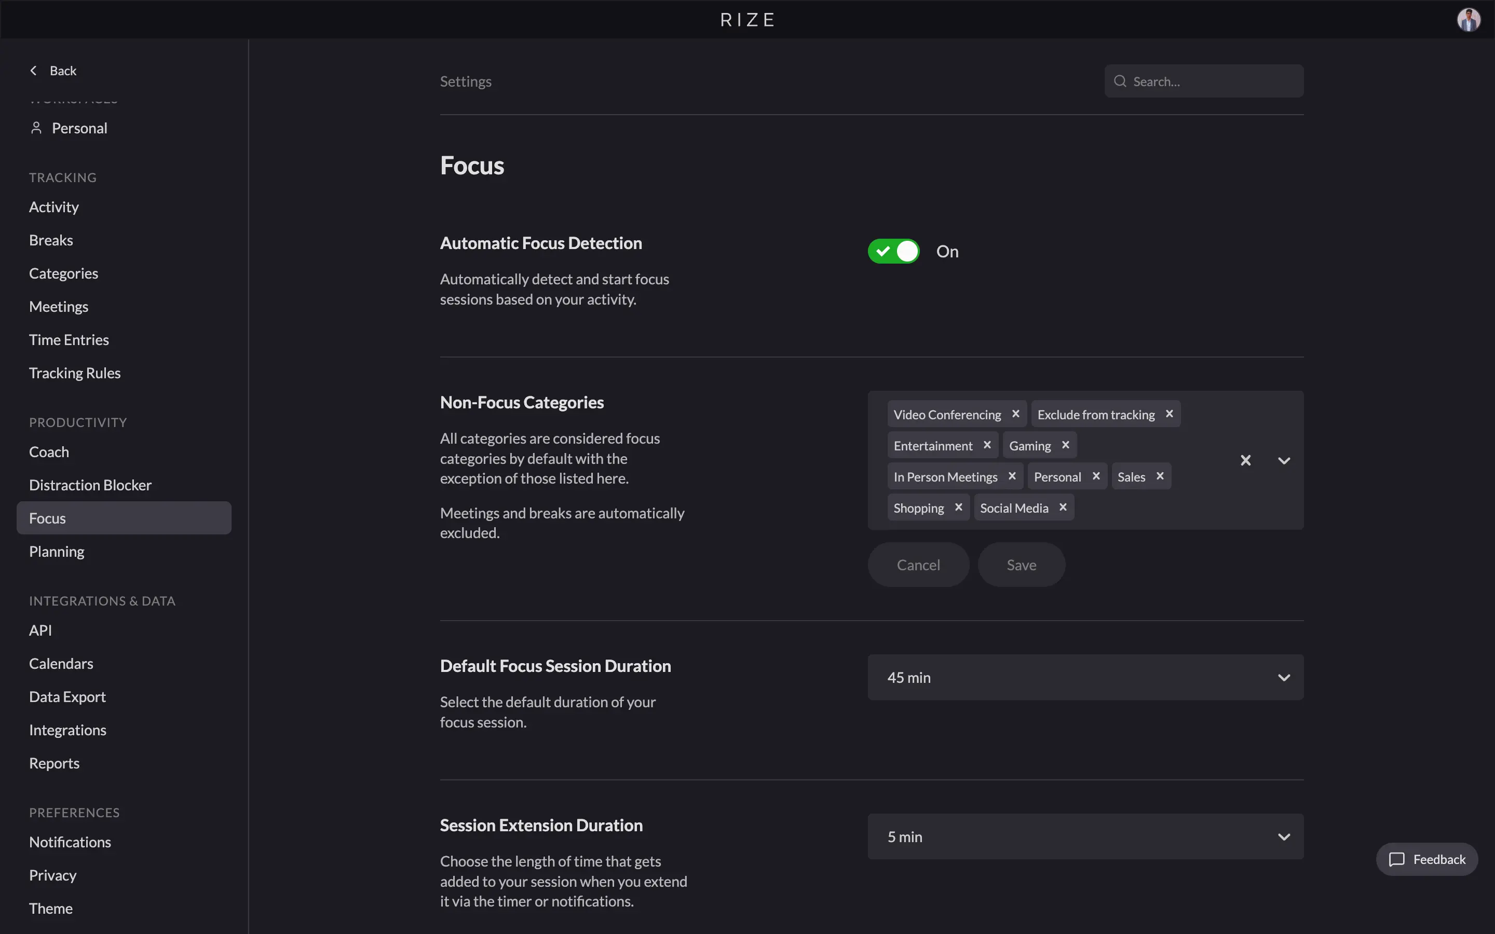This screenshot has width=1495, height=934.
Task: Save the non-focus categories changes
Action: point(1021,564)
